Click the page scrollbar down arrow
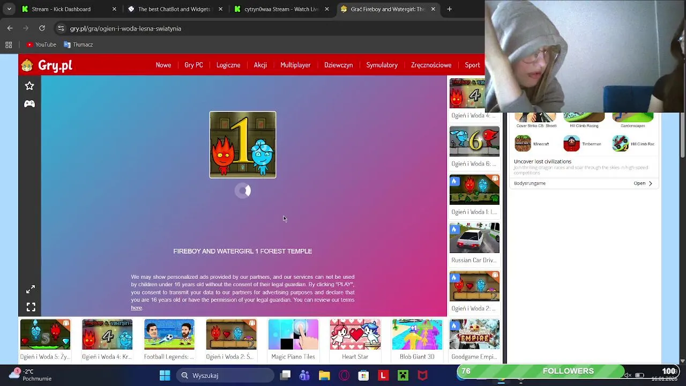 coord(683,361)
